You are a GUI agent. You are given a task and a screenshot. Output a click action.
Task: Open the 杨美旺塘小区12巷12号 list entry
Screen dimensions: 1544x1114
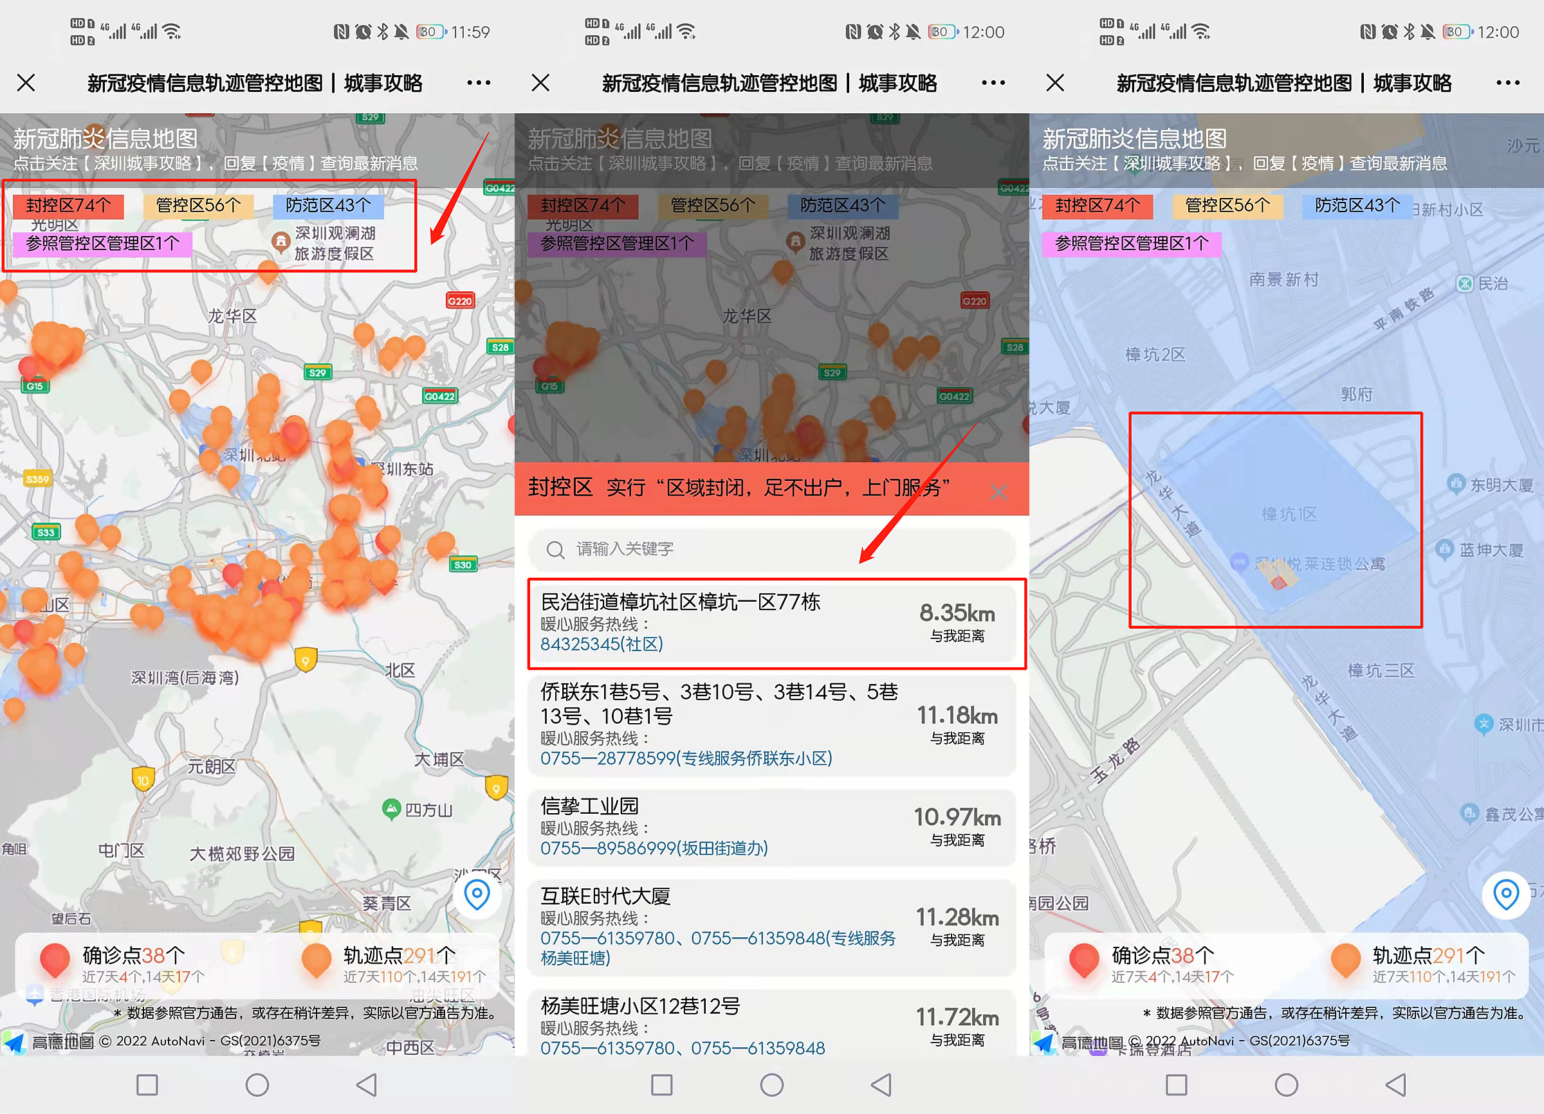[x=772, y=1023]
